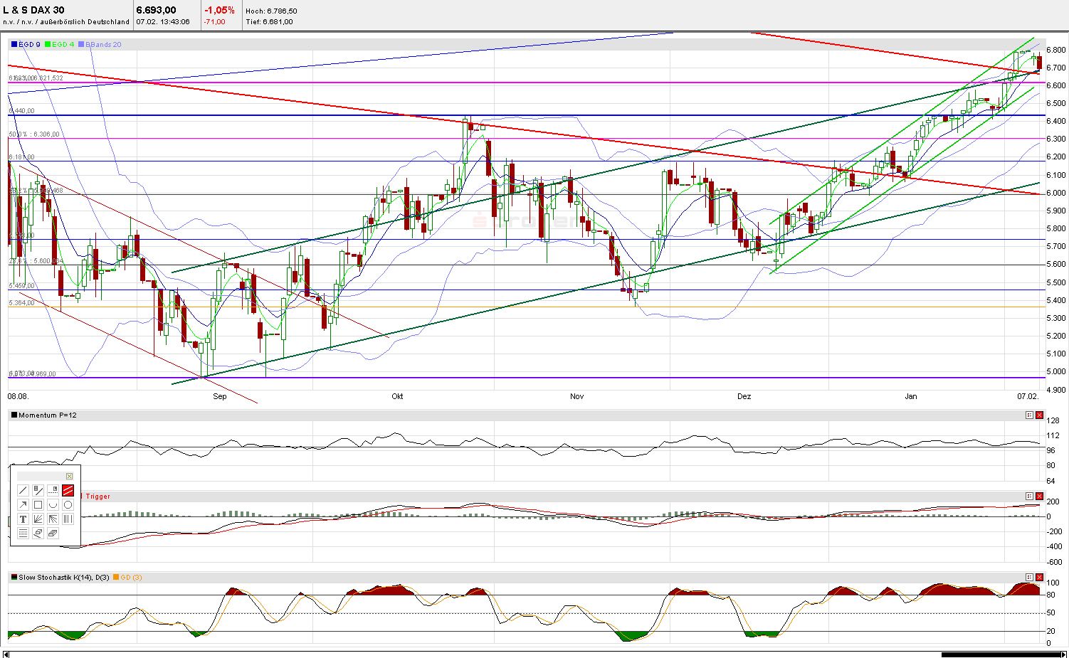Close the drawing tools palette

pos(69,476)
